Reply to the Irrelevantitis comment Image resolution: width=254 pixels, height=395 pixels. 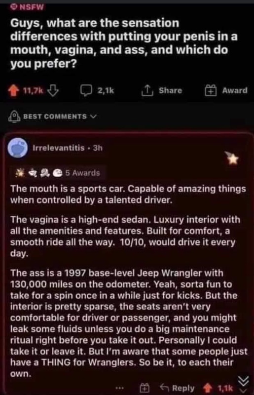click(x=177, y=388)
